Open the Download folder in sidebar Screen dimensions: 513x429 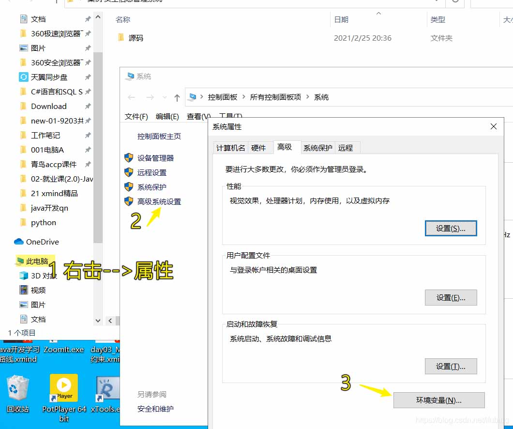coord(43,107)
